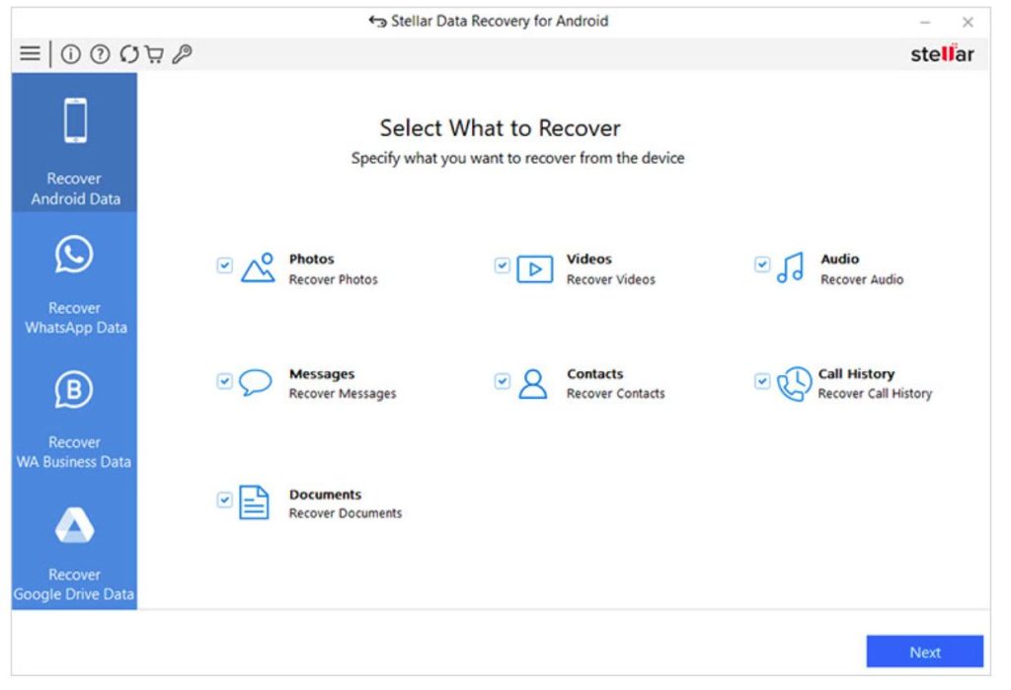
Task: Click the update refresh icon
Action: click(x=128, y=54)
